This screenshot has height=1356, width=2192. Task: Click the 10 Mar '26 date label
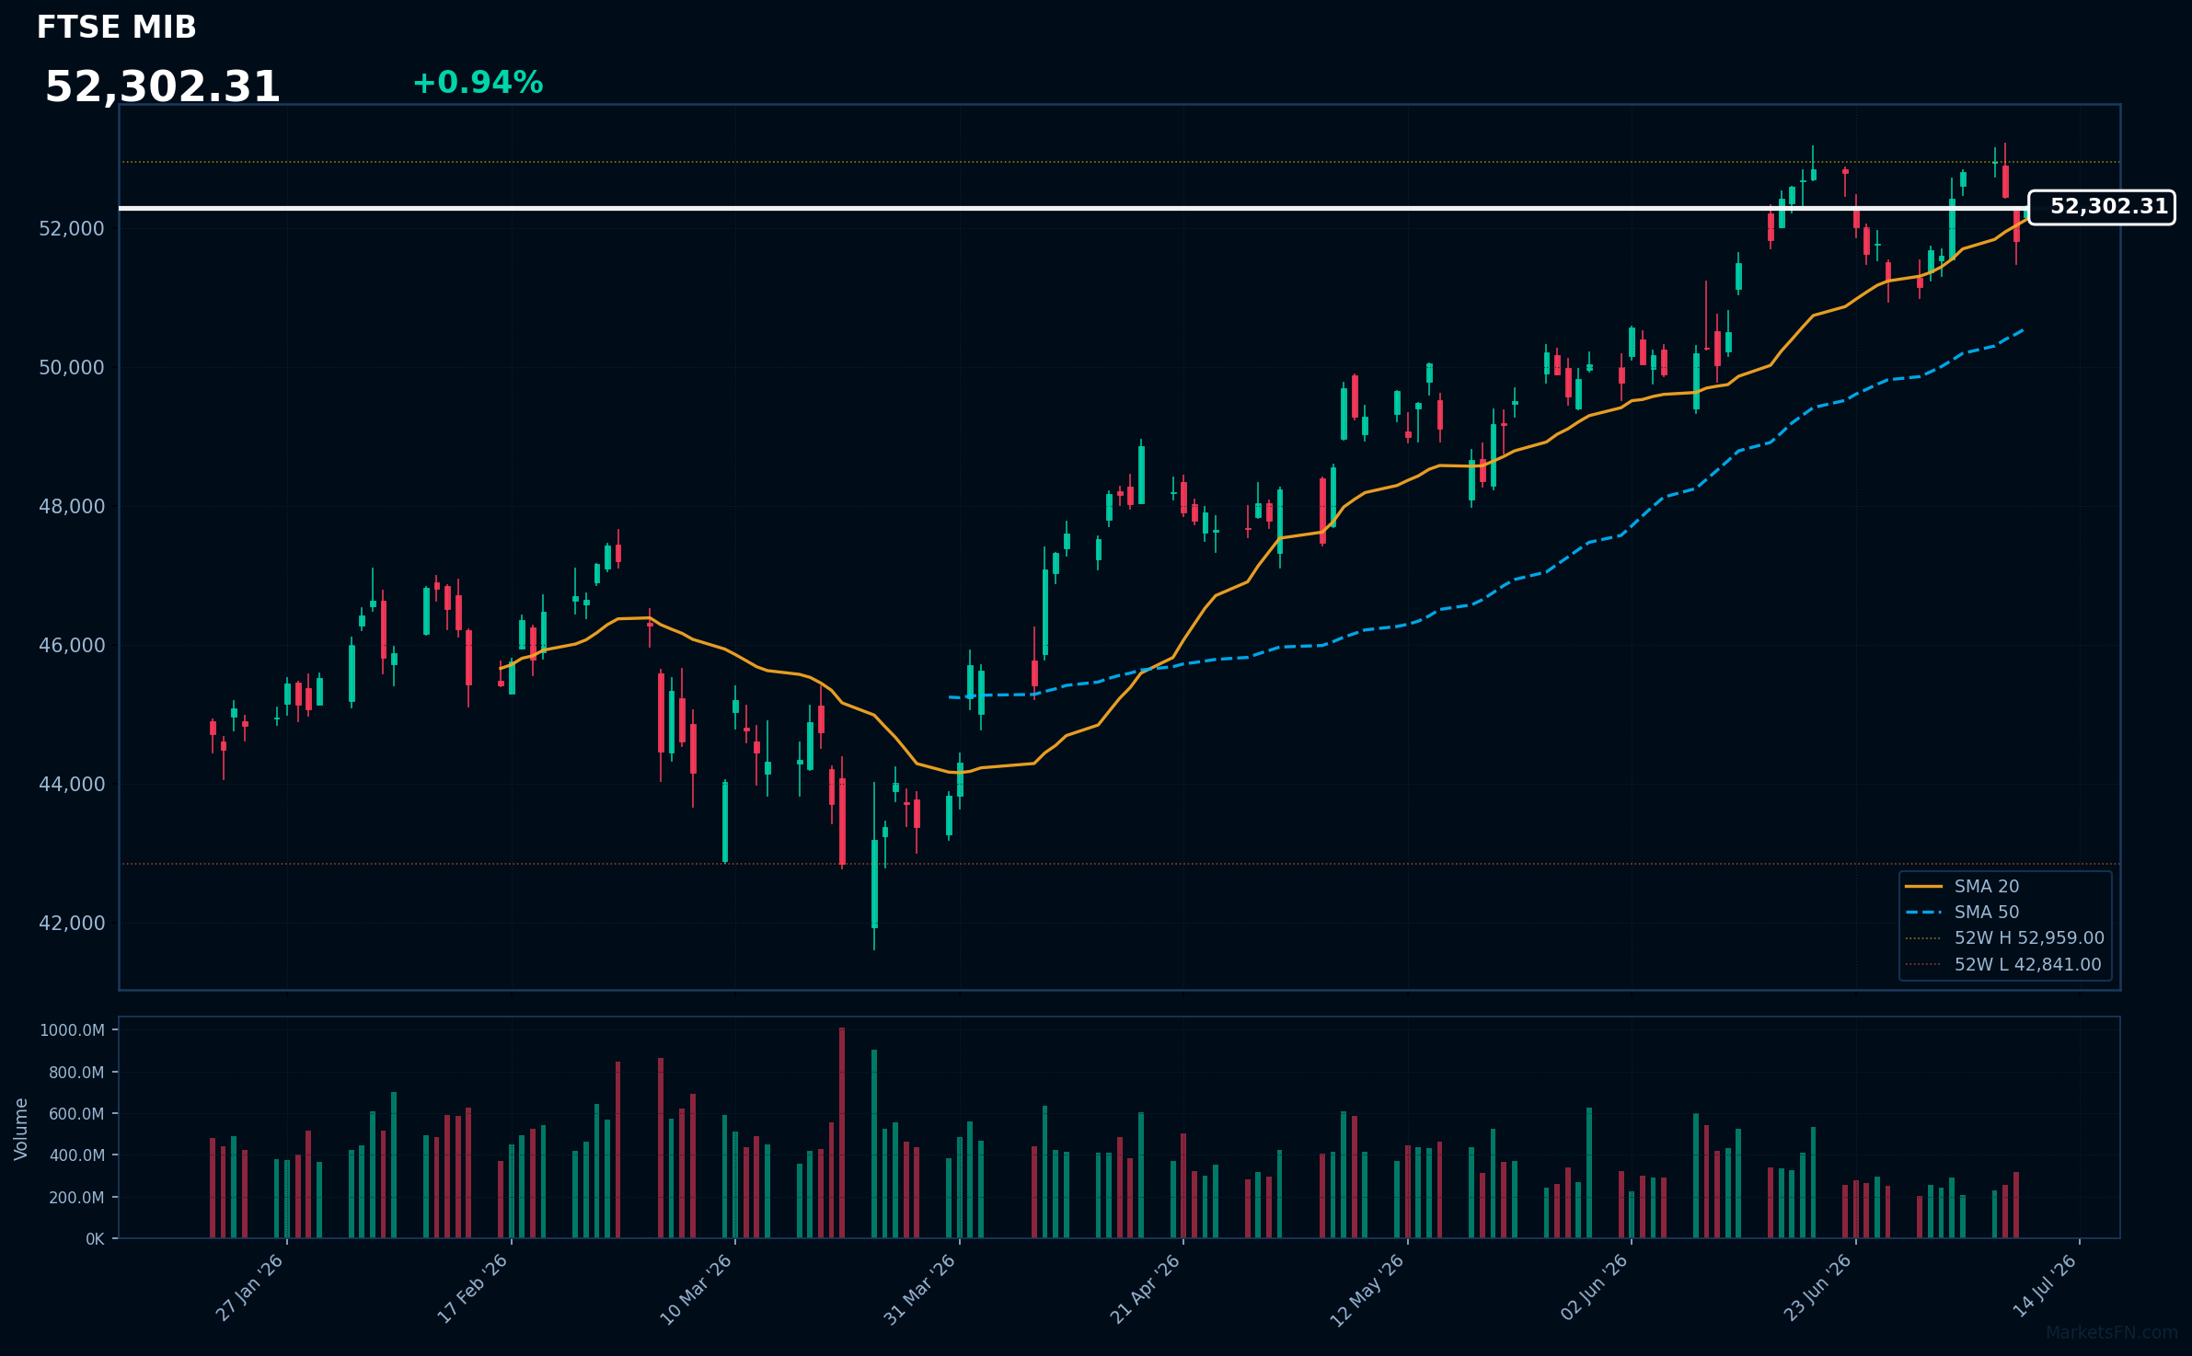(696, 1289)
